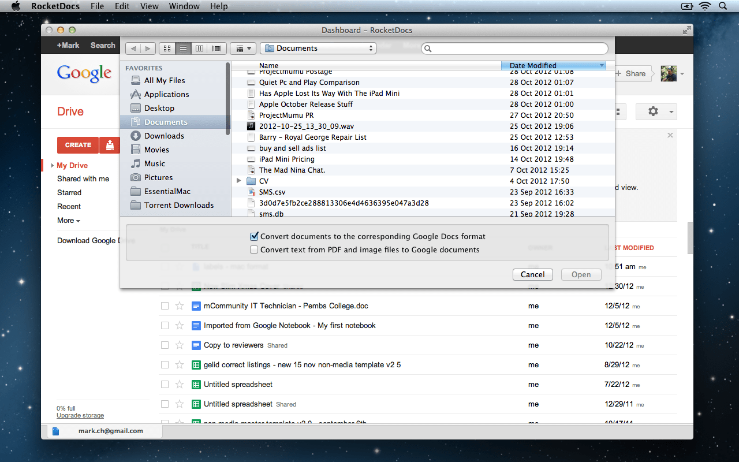Select EssentialMac folder in sidebar
The width and height of the screenshot is (739, 462).
(167, 191)
